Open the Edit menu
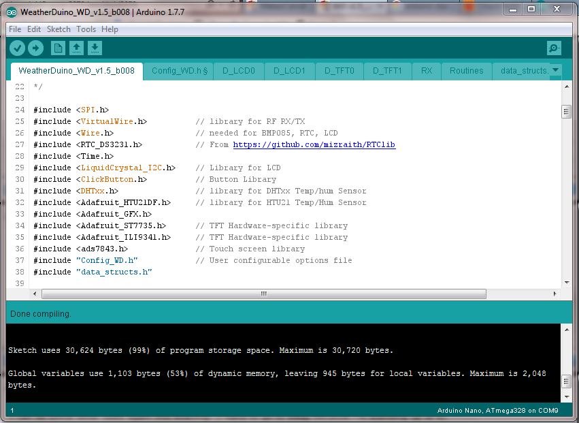Screen dimensions: 579x423 click(x=34, y=29)
